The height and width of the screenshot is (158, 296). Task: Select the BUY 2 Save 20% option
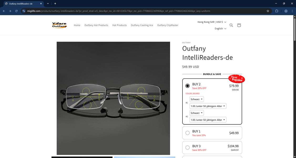point(188,86)
